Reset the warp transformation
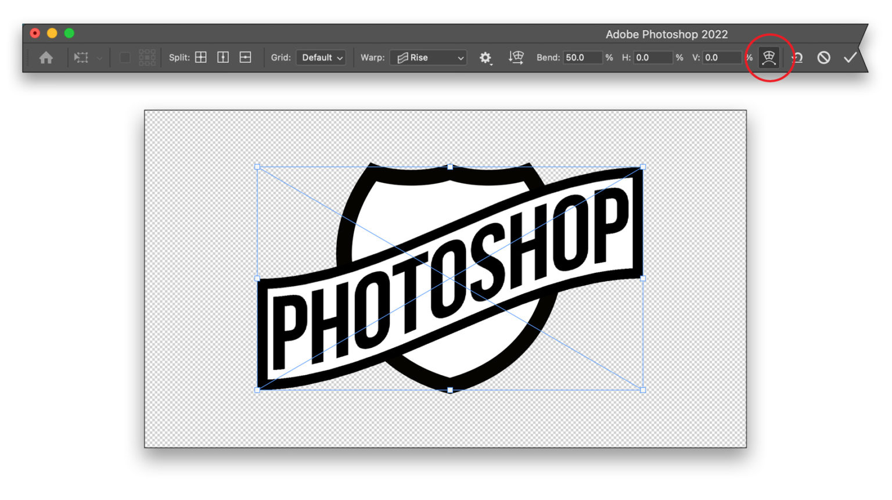 [798, 57]
